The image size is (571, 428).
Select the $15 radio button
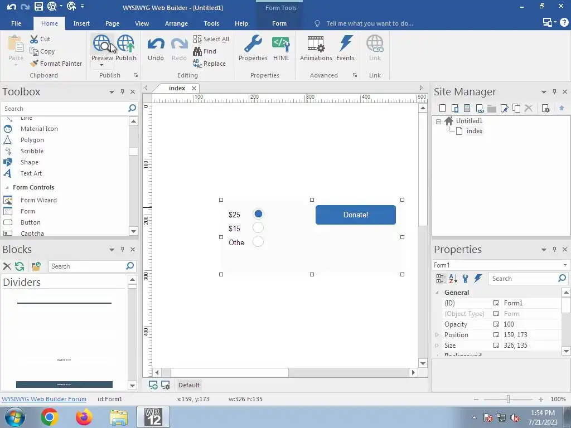(x=258, y=228)
